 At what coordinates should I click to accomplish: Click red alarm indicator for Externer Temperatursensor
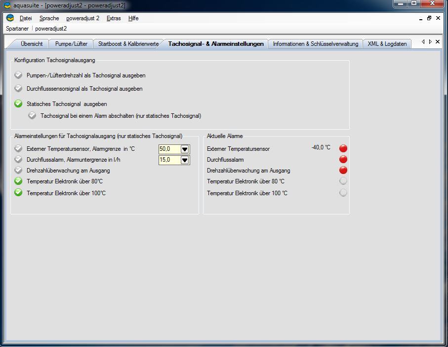pyautogui.click(x=343, y=148)
